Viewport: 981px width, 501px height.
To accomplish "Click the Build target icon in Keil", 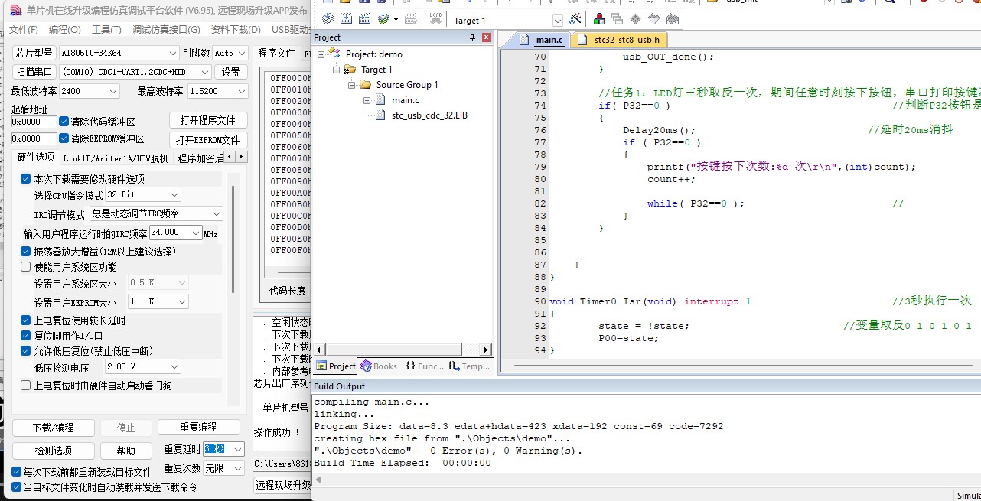I will point(346,20).
